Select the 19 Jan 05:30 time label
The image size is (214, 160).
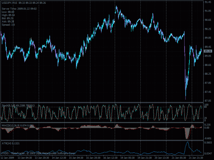127,158
